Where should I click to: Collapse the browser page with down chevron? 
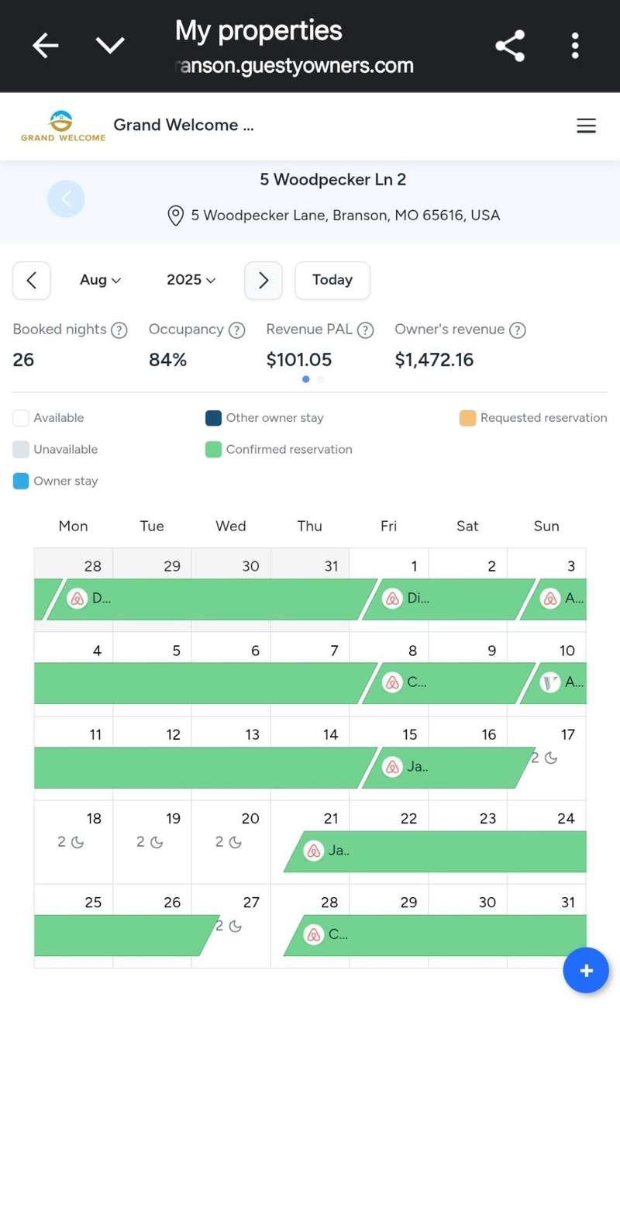110,46
